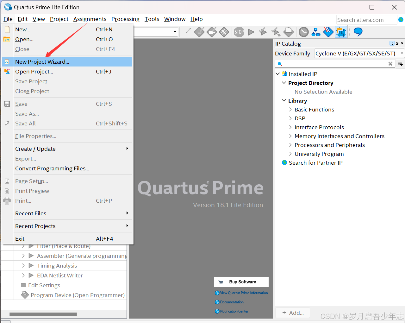Open IP Catalog options menu icon
The width and height of the screenshot is (405, 323).
tap(401, 64)
